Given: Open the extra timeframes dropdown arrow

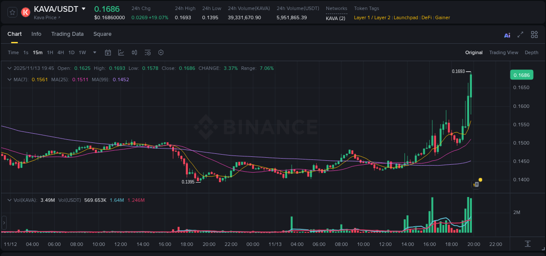Looking at the screenshot, I should [x=94, y=52].
